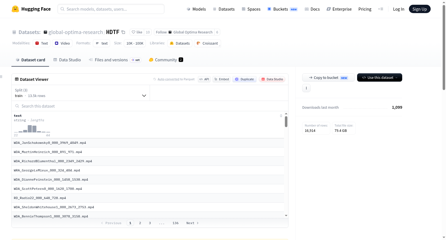Follow Global Optima Research
446x240 pixels.
[x=184, y=32]
